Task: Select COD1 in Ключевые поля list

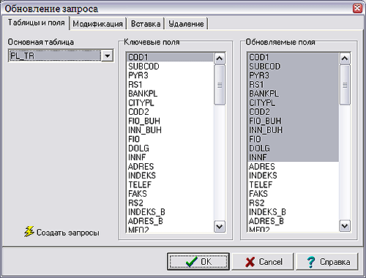Action: [x=171, y=57]
